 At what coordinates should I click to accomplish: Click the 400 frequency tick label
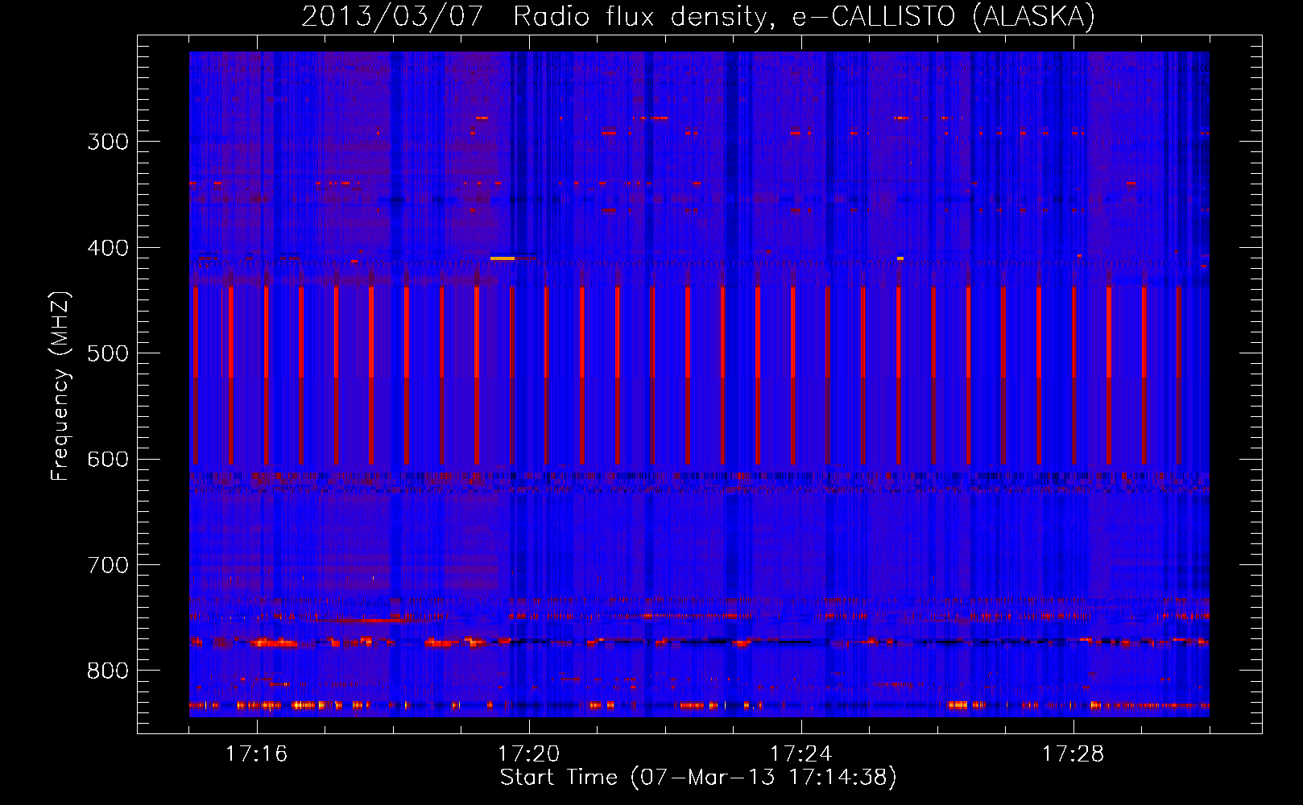(108, 248)
